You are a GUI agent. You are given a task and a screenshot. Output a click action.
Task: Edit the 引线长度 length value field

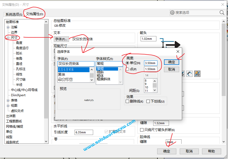pyautogui.click(x=83, y=132)
